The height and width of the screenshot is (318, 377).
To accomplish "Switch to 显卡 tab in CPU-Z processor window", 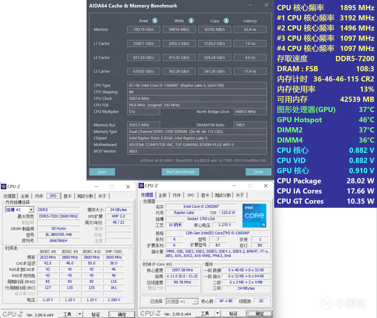I will tap(205, 195).
